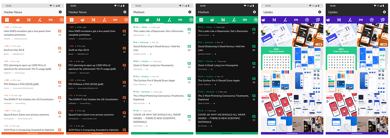Open settings gear on dark-header Uplabs screen

384,12
